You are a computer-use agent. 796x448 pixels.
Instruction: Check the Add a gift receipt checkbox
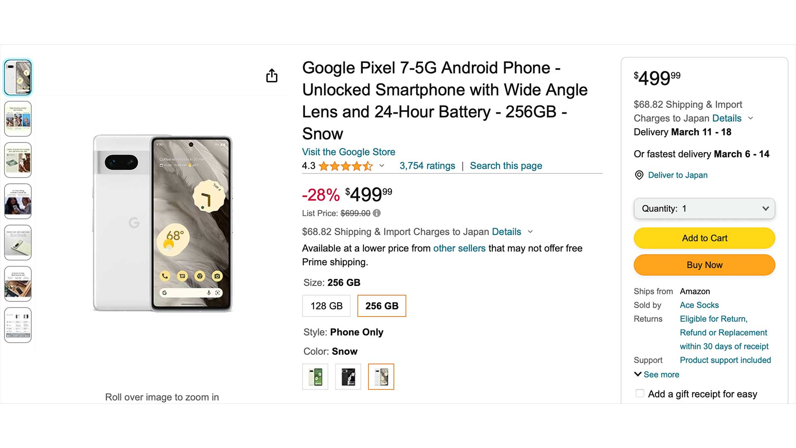tap(640, 394)
